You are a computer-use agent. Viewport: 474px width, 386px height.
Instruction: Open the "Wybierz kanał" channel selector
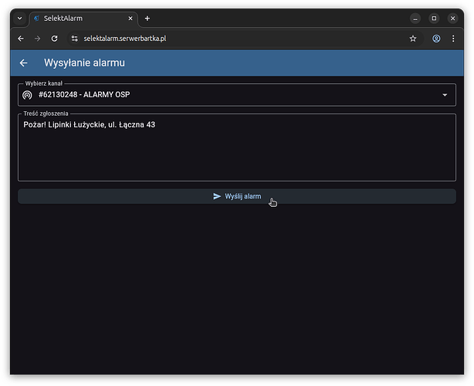click(x=232, y=95)
